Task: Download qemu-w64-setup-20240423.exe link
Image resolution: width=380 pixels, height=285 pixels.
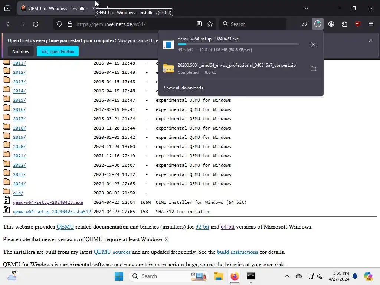Action: tap(48, 202)
